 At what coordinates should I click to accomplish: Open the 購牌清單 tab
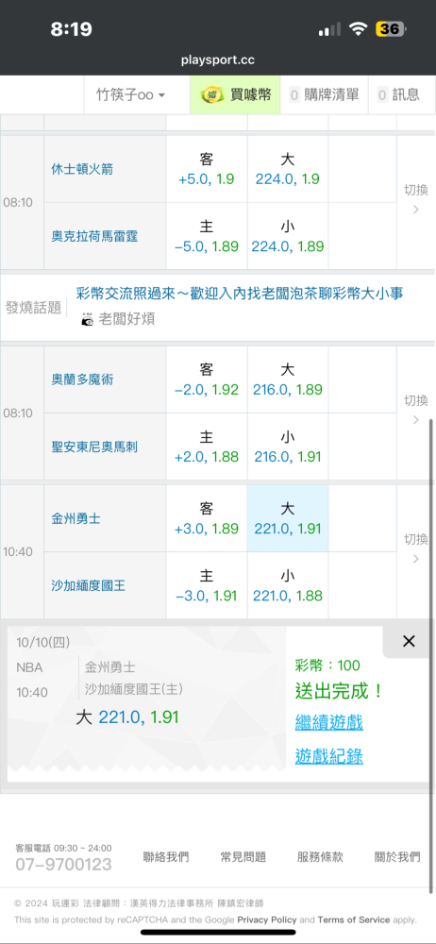[x=324, y=94]
